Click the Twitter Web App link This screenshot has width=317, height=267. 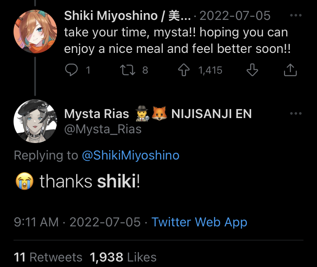click(x=199, y=222)
